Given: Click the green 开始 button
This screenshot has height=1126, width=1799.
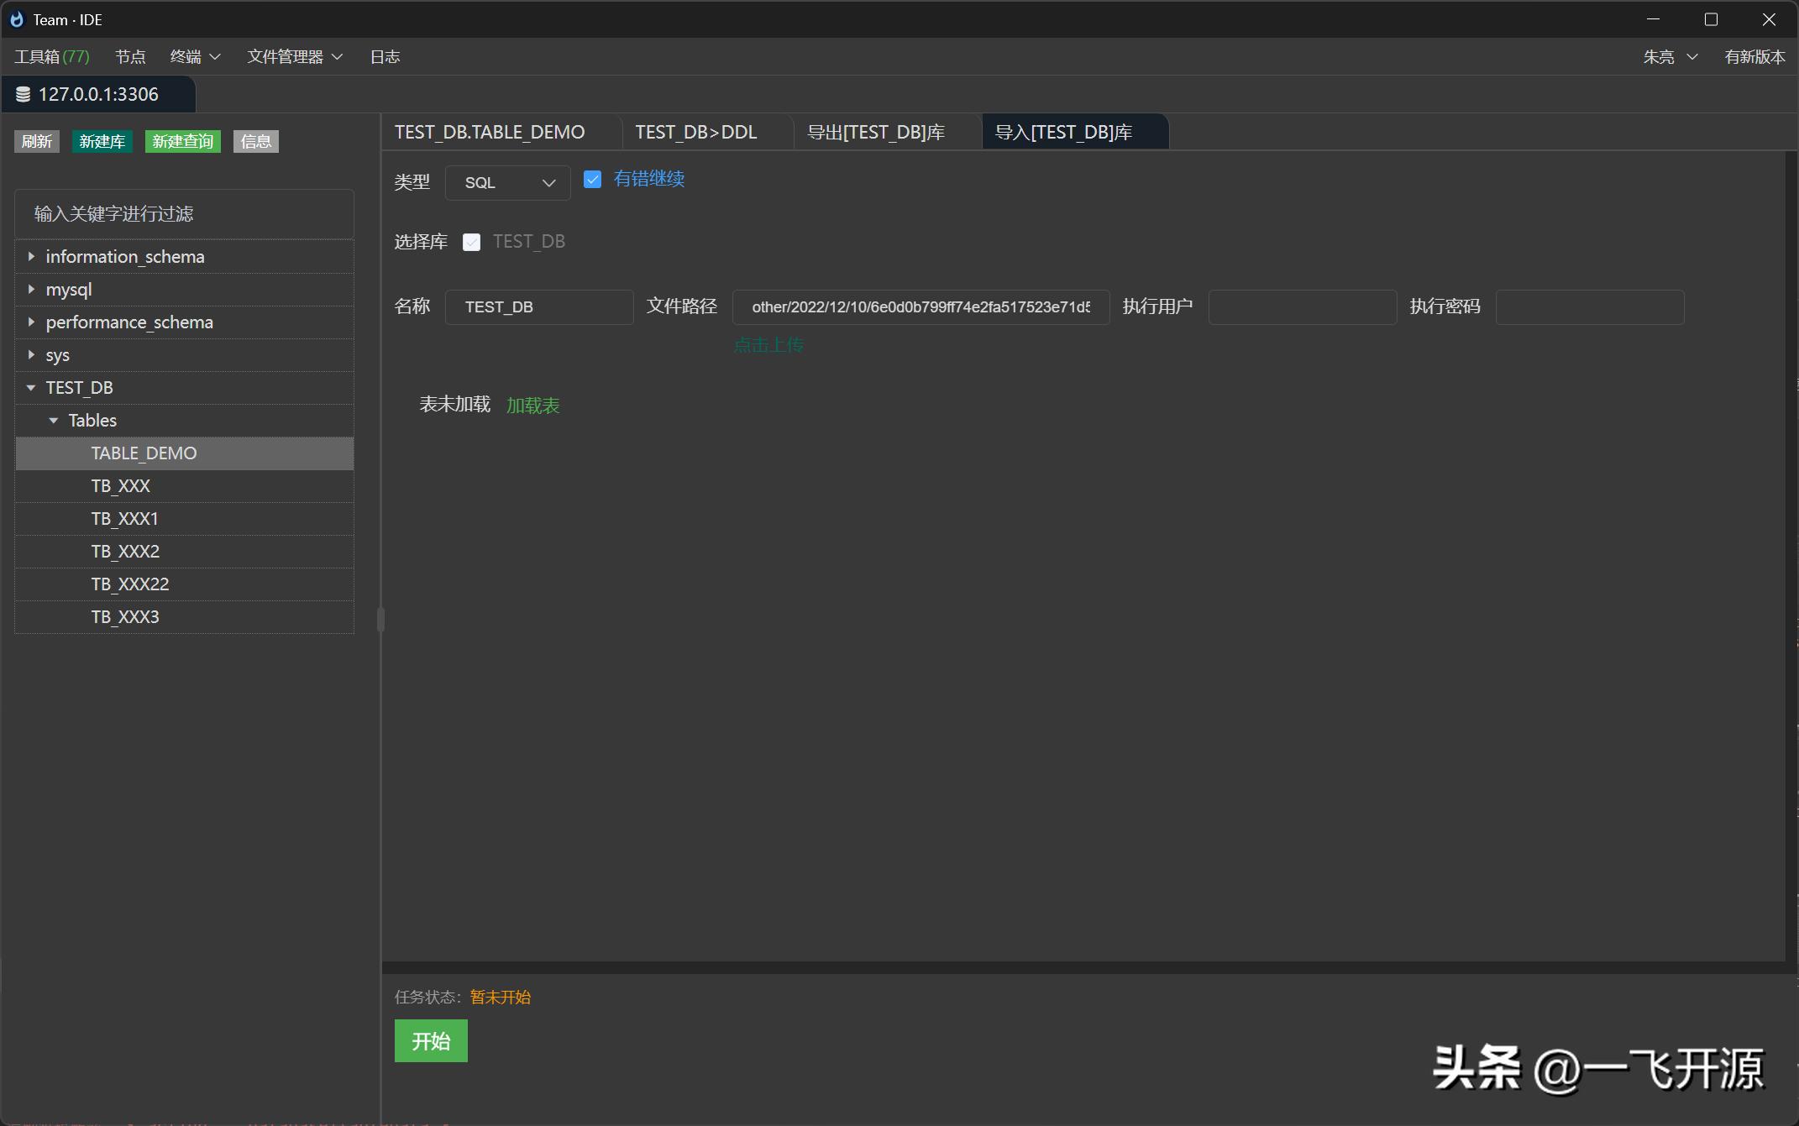Looking at the screenshot, I should tap(431, 1041).
